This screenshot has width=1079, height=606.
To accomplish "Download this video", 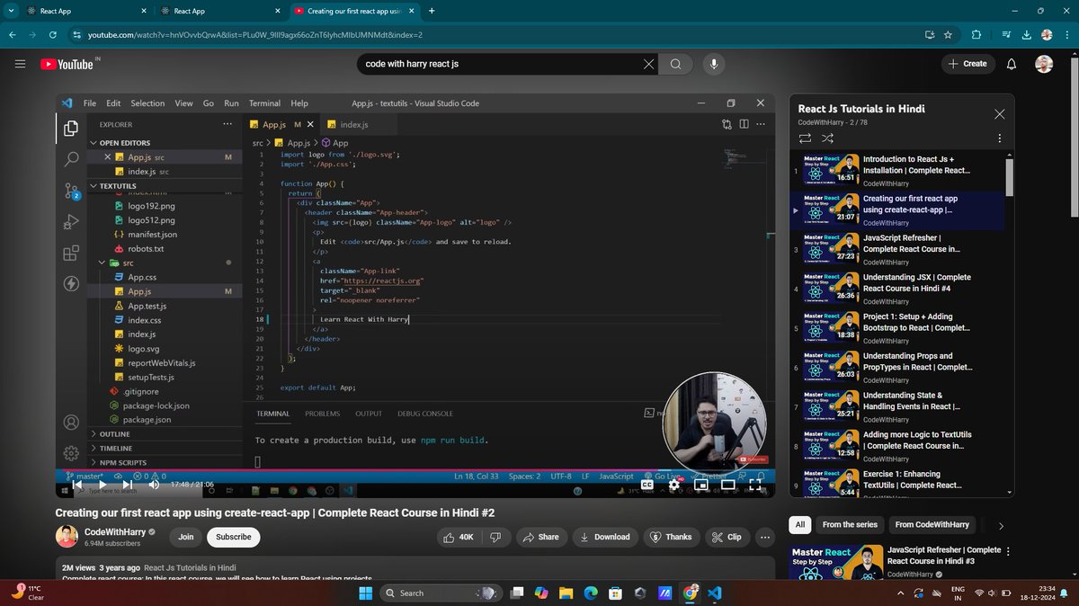I will (604, 537).
